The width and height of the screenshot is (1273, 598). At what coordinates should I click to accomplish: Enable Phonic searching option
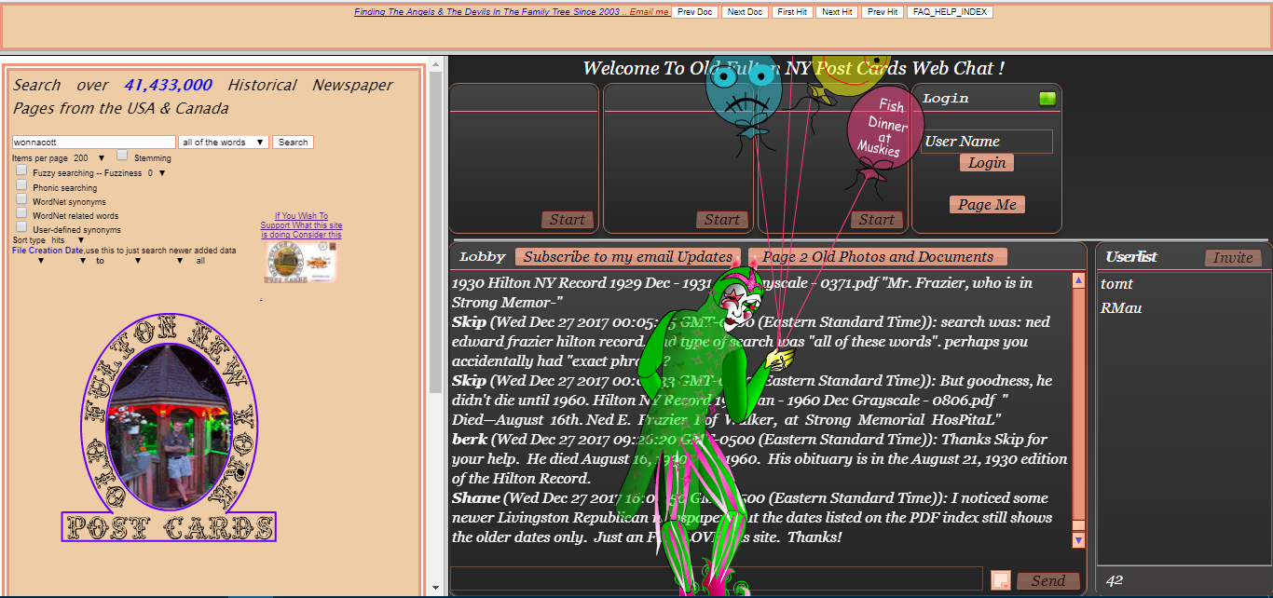pyautogui.click(x=21, y=185)
